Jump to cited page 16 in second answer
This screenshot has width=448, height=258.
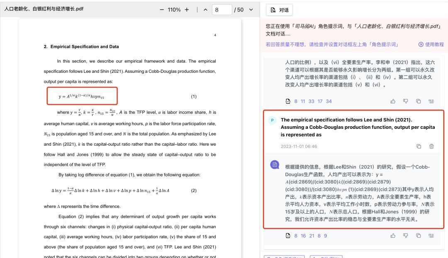303,236
